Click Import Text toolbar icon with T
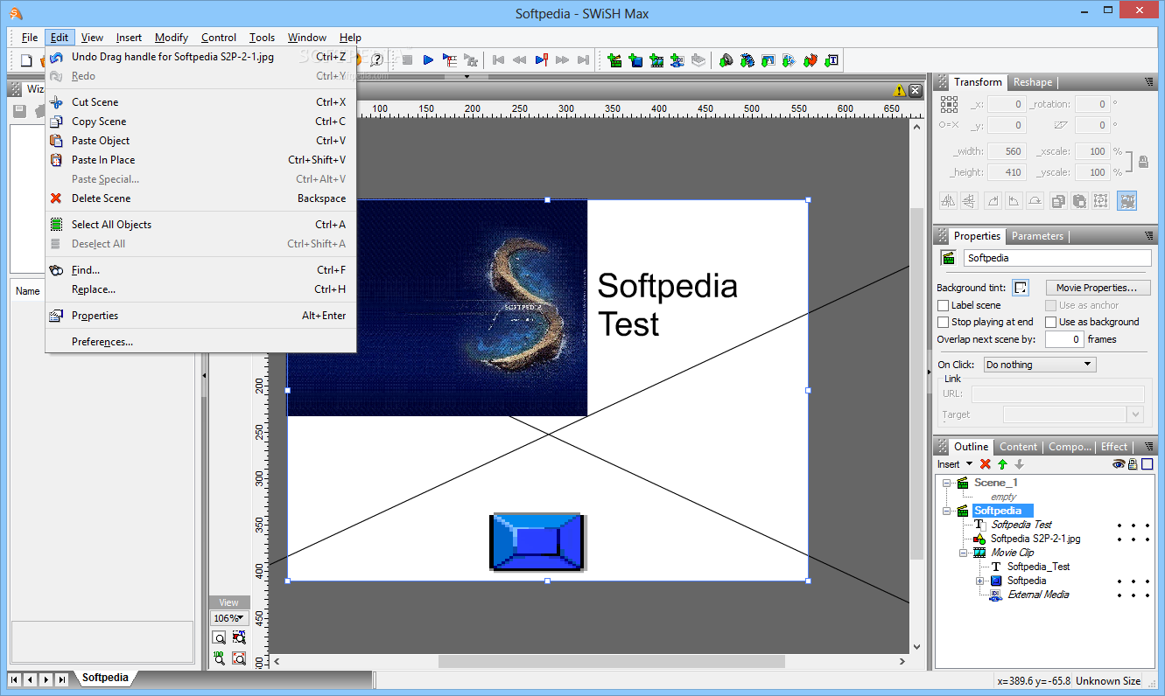Screen dimensions: 1165x696 [x=832, y=60]
